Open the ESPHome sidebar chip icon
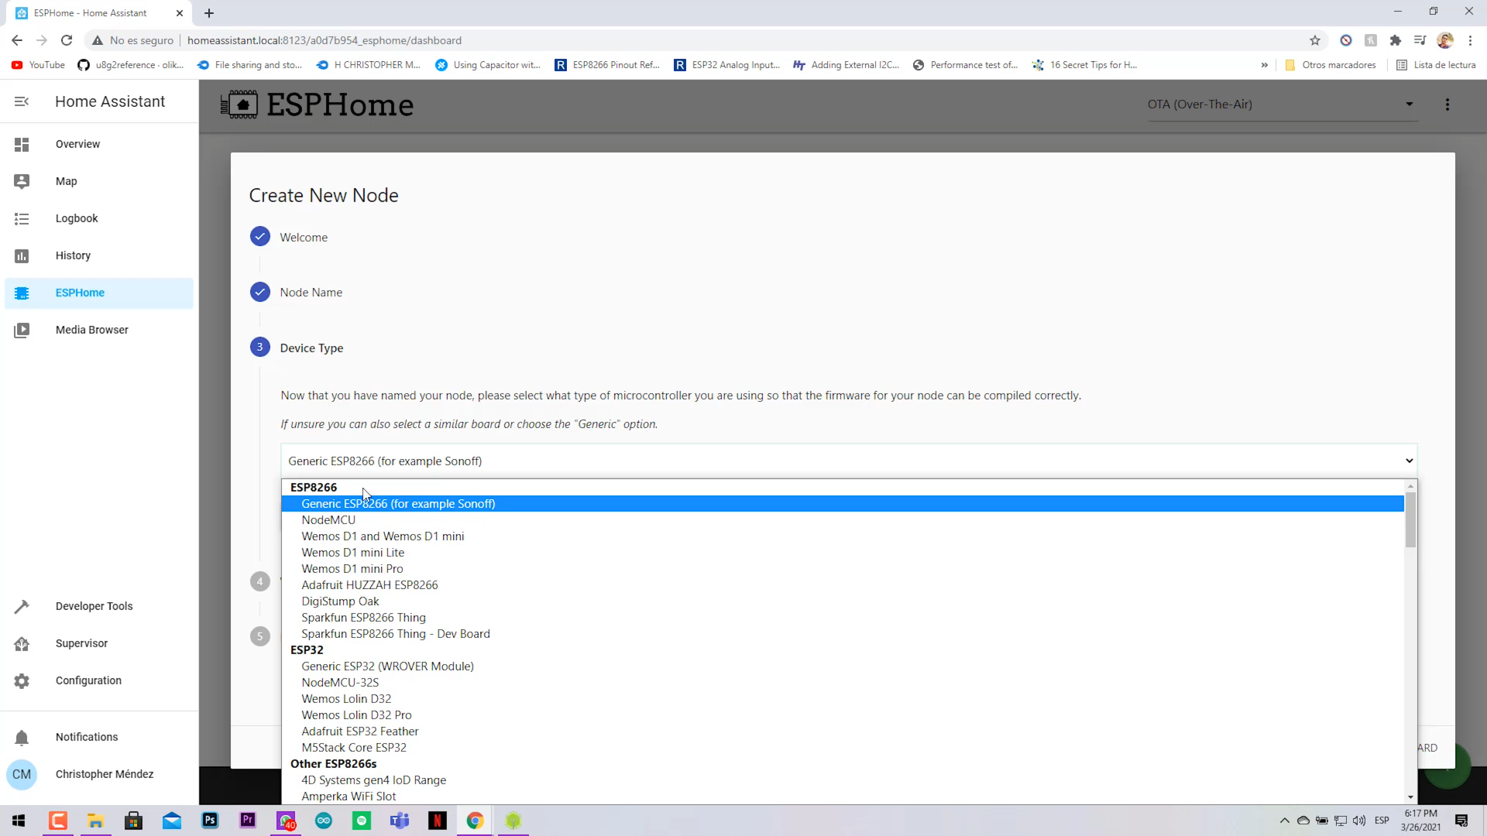Image resolution: width=1487 pixels, height=836 pixels. tap(22, 293)
